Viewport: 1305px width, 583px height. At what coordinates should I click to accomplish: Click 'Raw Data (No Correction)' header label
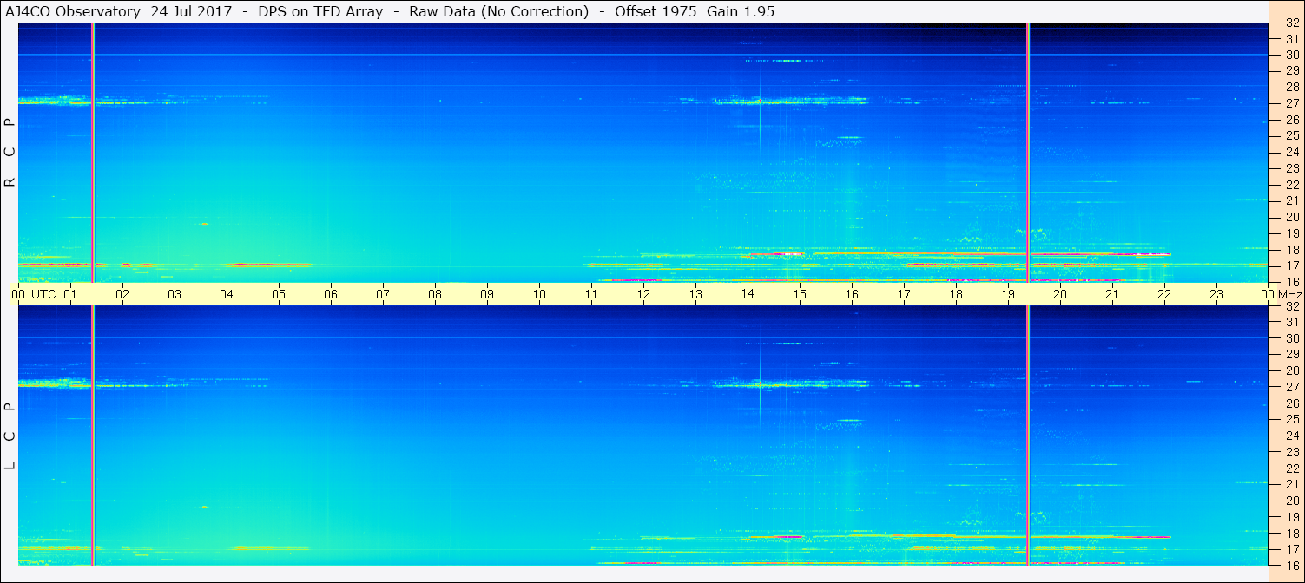point(498,11)
